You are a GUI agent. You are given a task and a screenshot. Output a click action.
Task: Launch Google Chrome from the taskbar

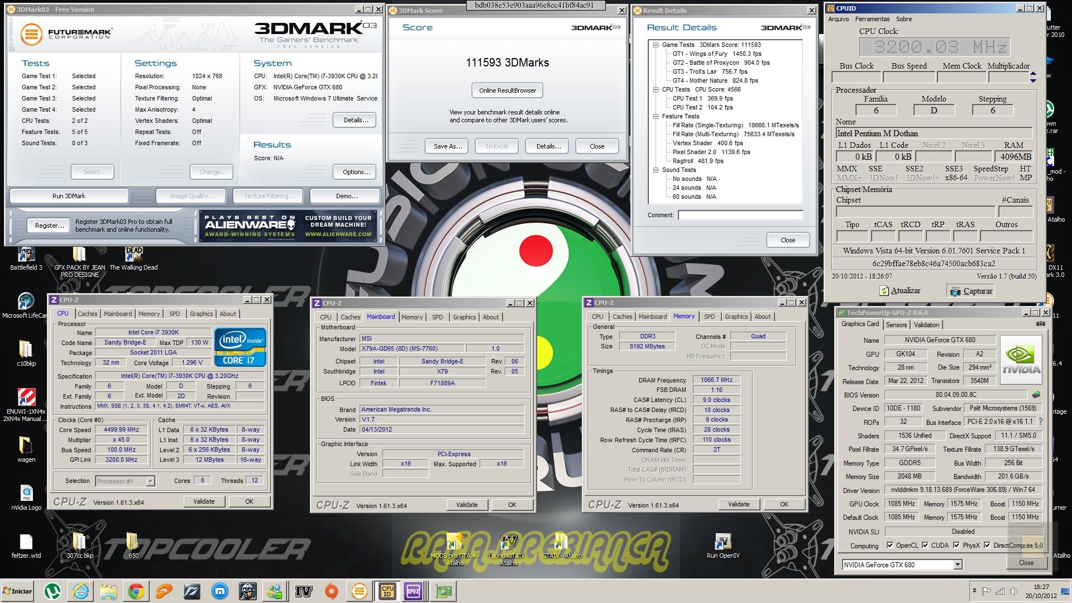pyautogui.click(x=136, y=591)
